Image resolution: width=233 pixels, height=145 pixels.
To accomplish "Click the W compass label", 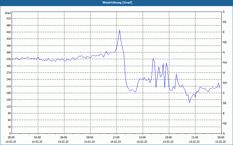I will (x=224, y=73).
